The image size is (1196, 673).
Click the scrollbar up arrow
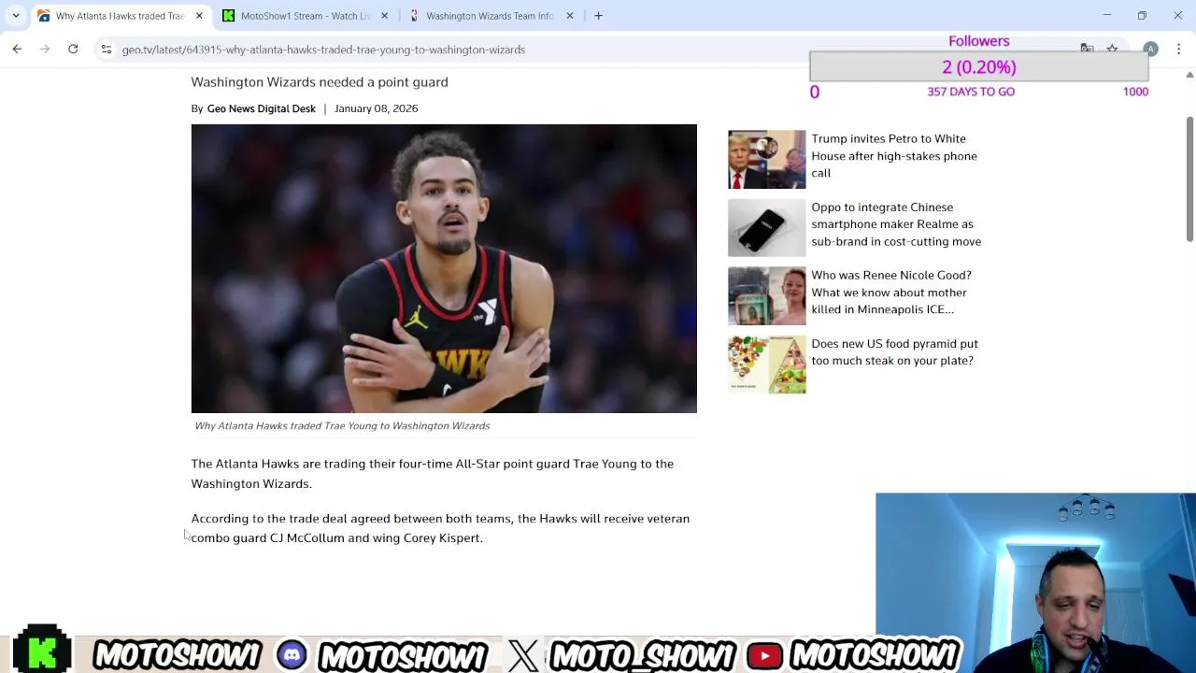coord(1189,75)
